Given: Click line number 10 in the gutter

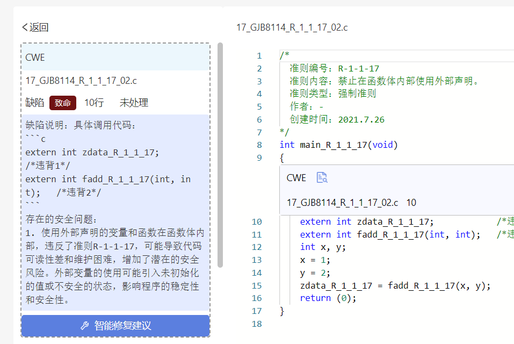Looking at the screenshot, I should tap(257, 221).
